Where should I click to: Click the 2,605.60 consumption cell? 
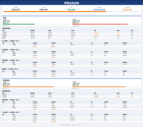point(35,116)
